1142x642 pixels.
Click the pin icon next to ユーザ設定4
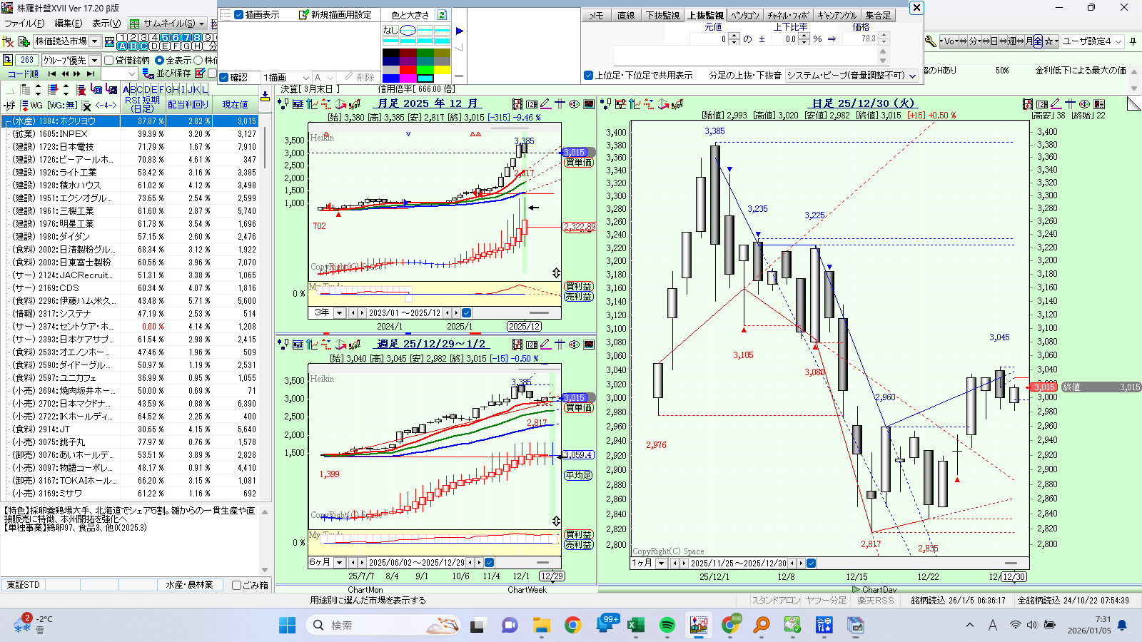tap(1133, 41)
